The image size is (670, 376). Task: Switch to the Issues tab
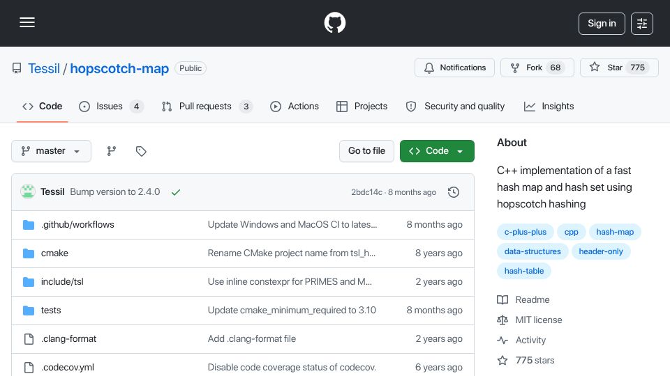point(111,106)
